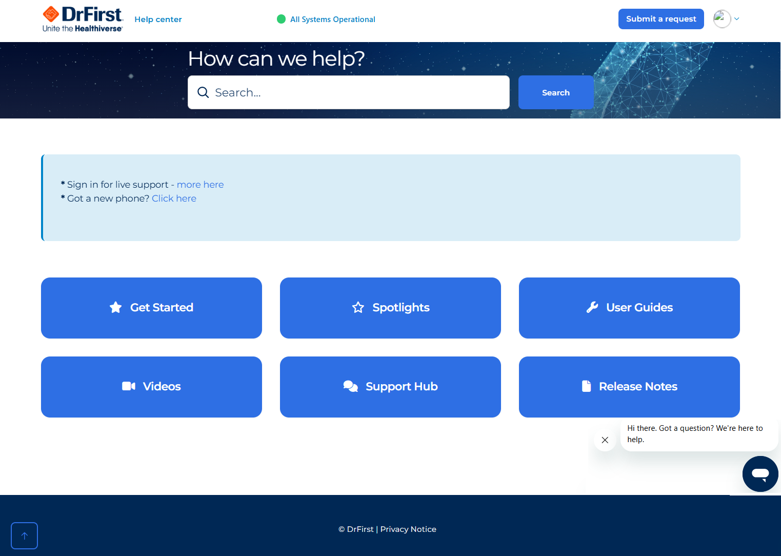Dismiss the chat greeting popup
The width and height of the screenshot is (781, 556).
pos(605,440)
